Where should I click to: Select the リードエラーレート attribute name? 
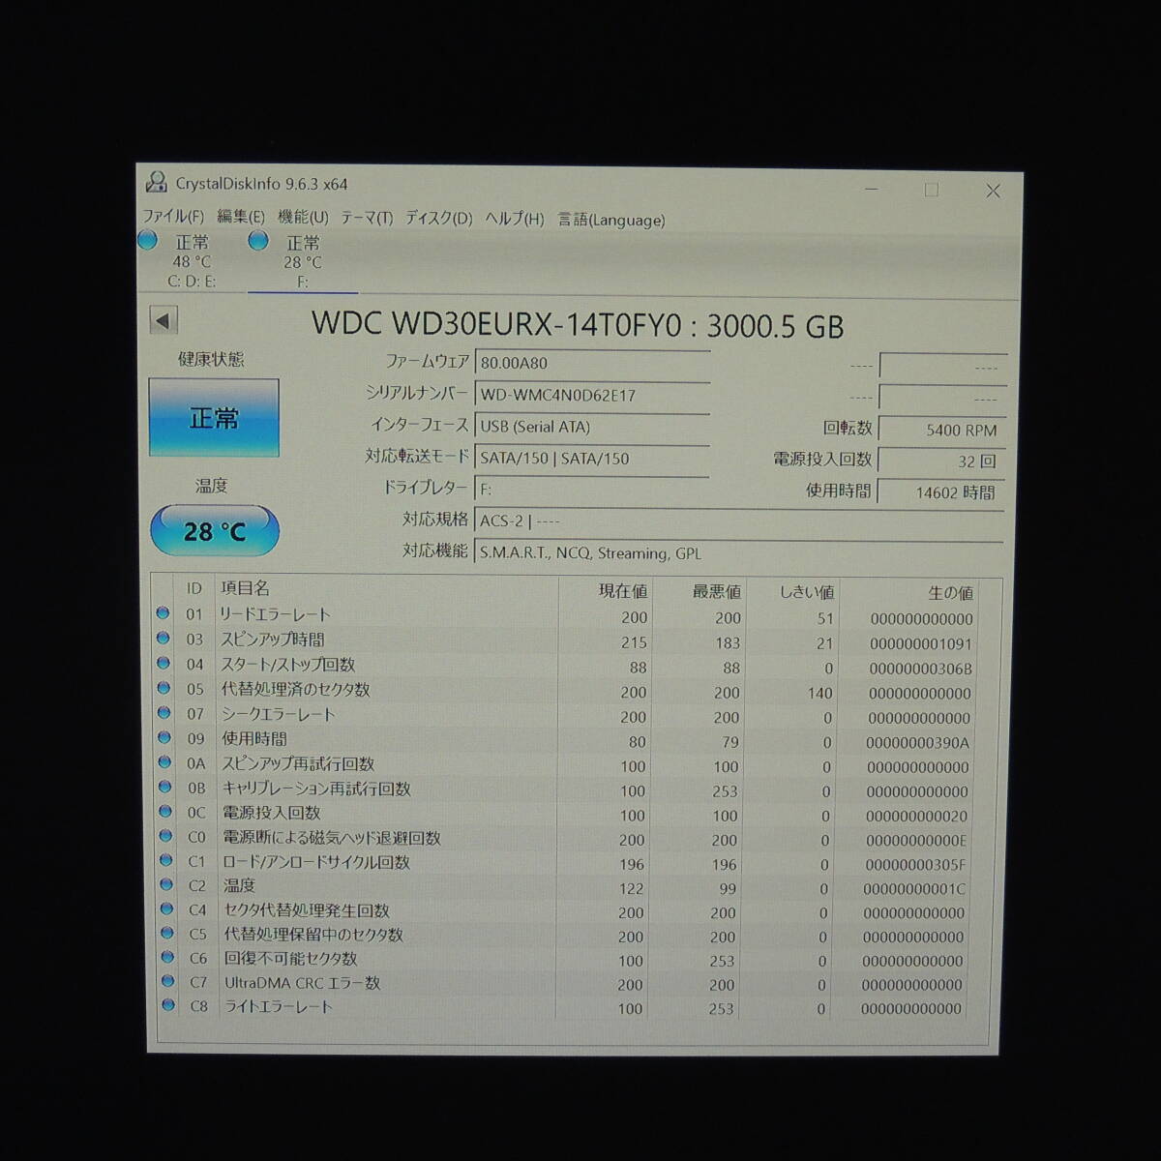point(275,614)
